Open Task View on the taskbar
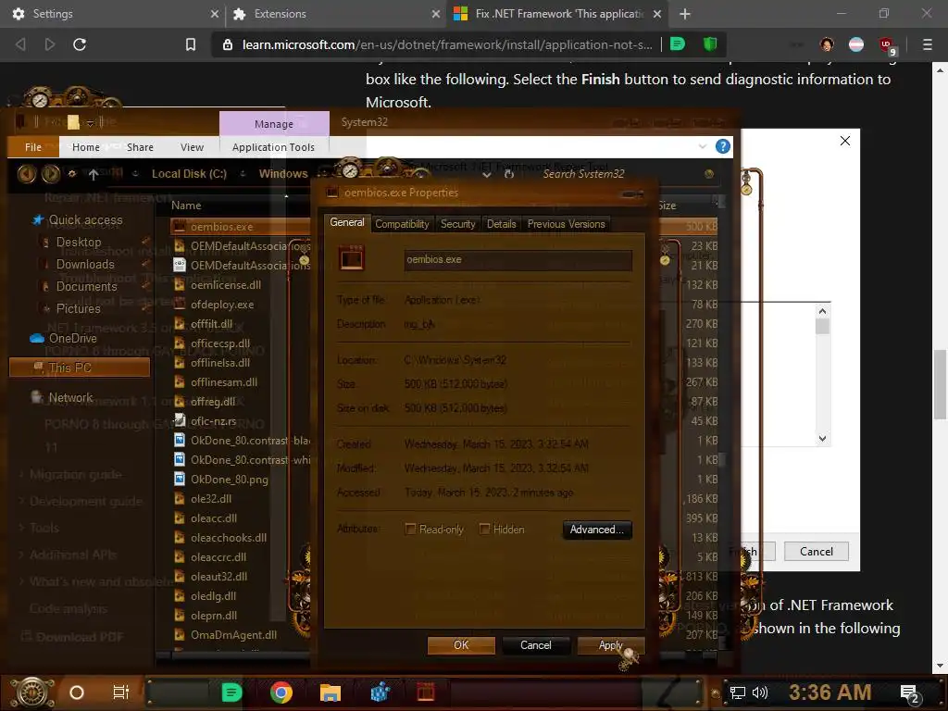948x711 pixels. click(x=121, y=692)
